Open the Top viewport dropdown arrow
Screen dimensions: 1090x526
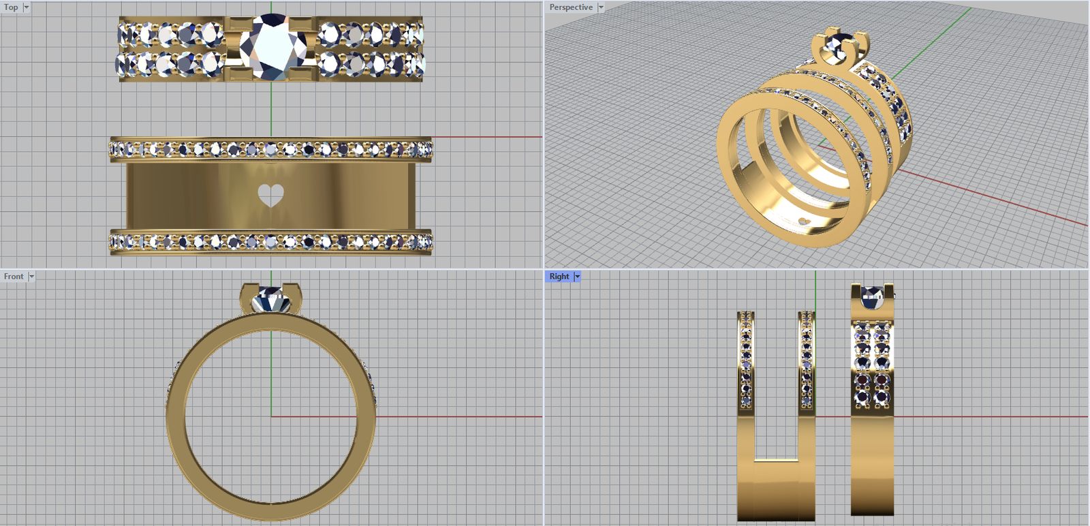pos(27,7)
